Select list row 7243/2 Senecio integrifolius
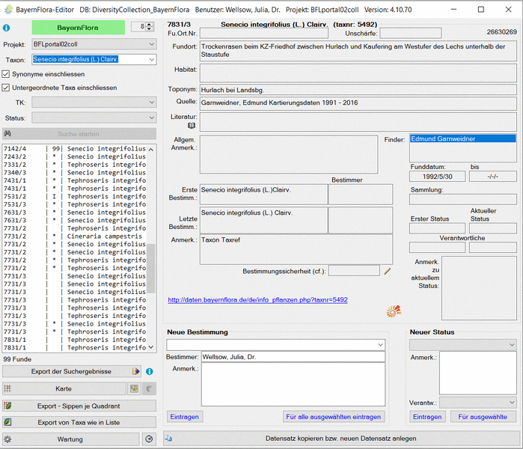This screenshot has width=523, height=449. [x=75, y=157]
